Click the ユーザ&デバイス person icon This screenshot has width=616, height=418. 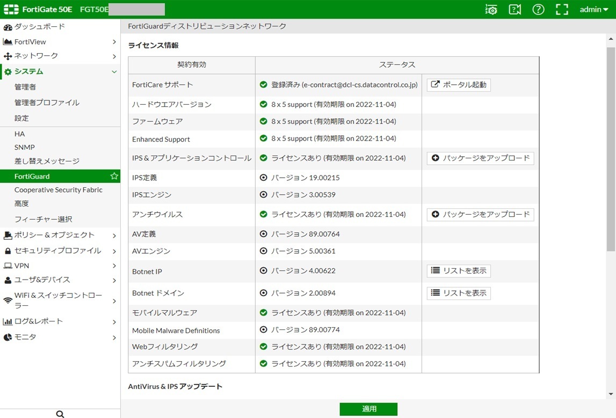coord(8,280)
